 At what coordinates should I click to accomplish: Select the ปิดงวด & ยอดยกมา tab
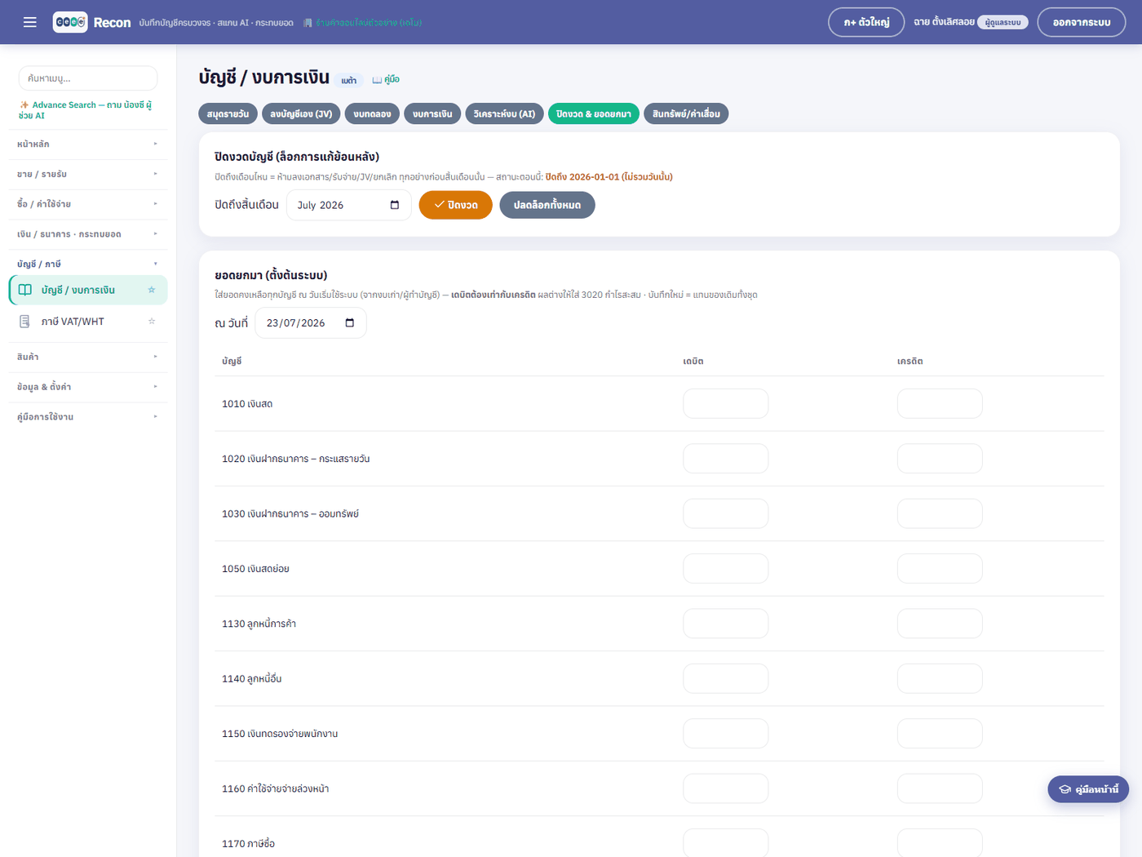(594, 113)
